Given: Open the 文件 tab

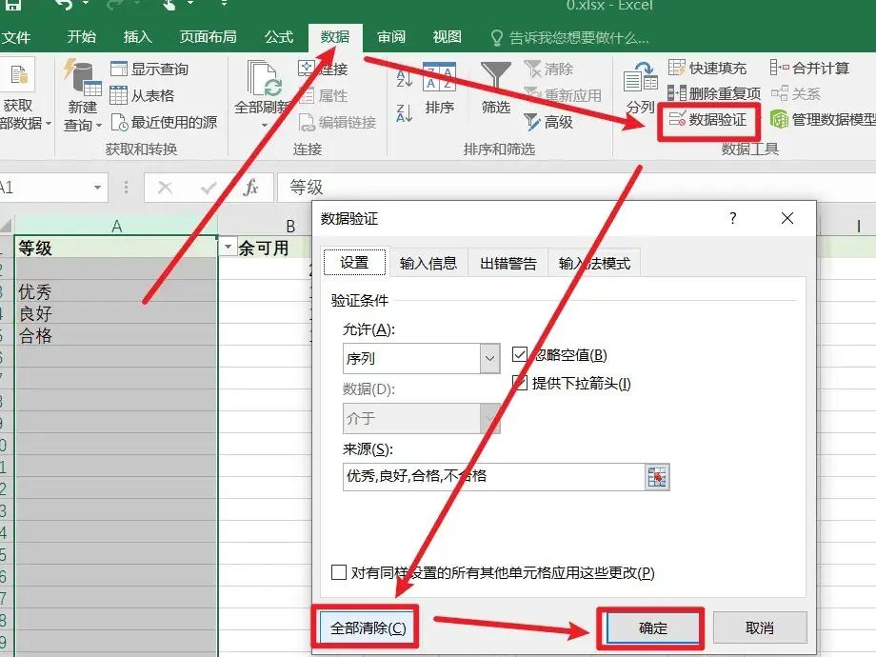Looking at the screenshot, I should click(16, 37).
